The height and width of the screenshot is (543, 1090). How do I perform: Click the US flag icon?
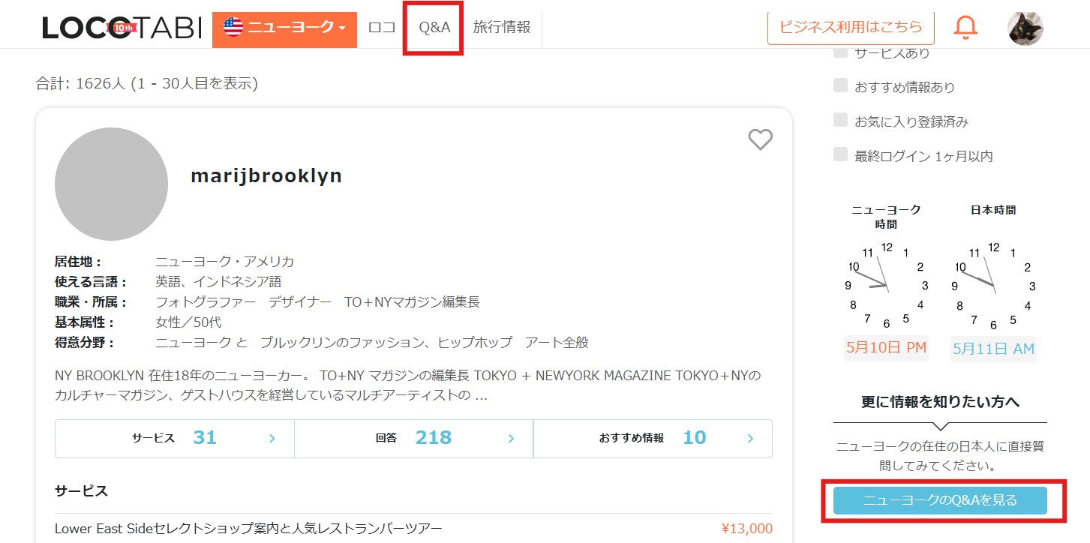(233, 28)
